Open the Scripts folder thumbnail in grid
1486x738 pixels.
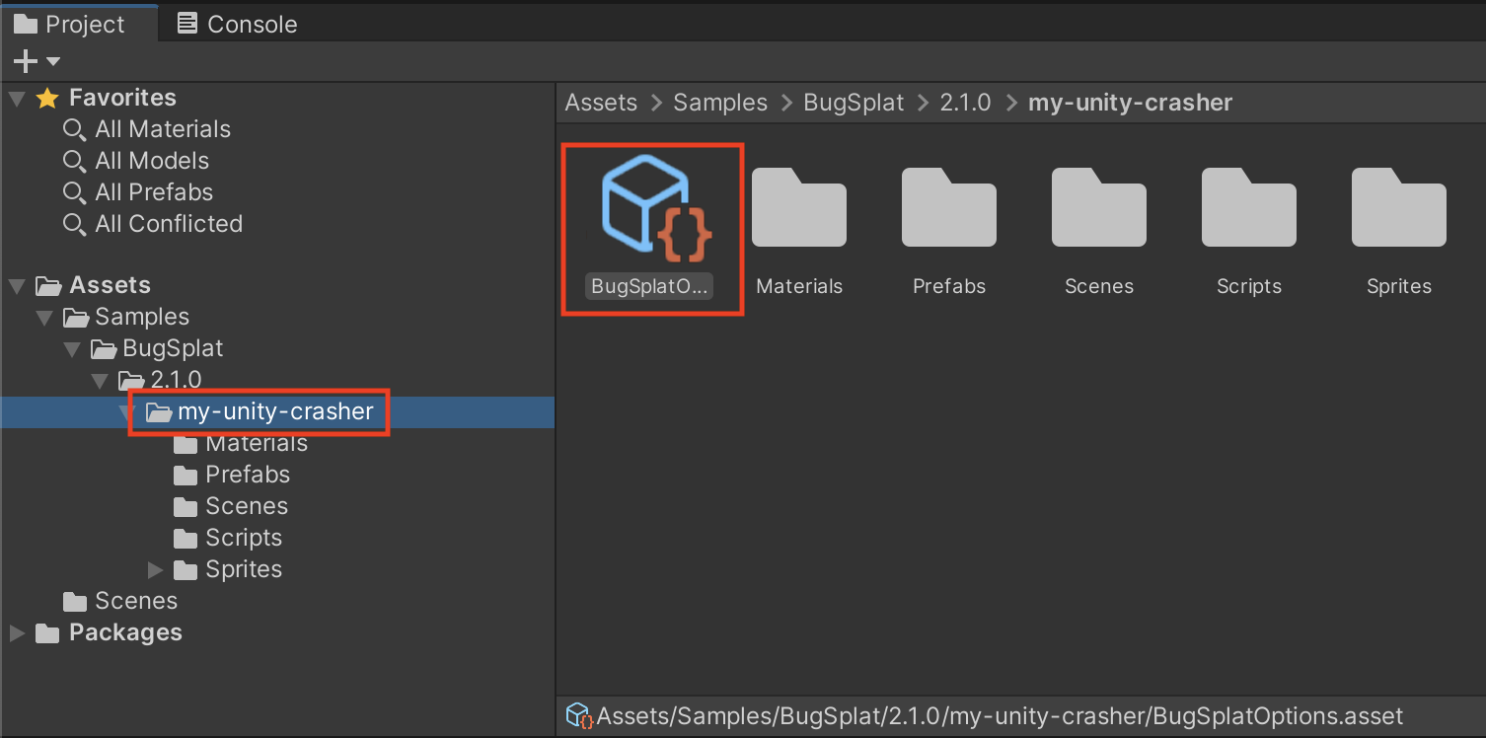(1248, 209)
